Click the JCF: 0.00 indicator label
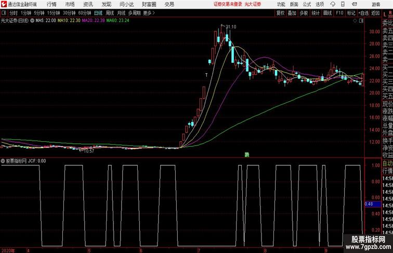The width and height of the screenshot is (393, 253). [37, 161]
